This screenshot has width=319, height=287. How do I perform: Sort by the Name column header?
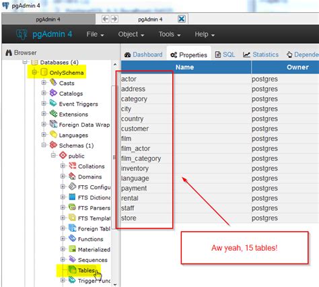click(x=186, y=67)
